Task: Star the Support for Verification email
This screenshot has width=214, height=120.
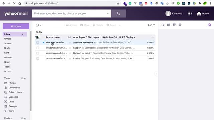Action: coord(70,48)
